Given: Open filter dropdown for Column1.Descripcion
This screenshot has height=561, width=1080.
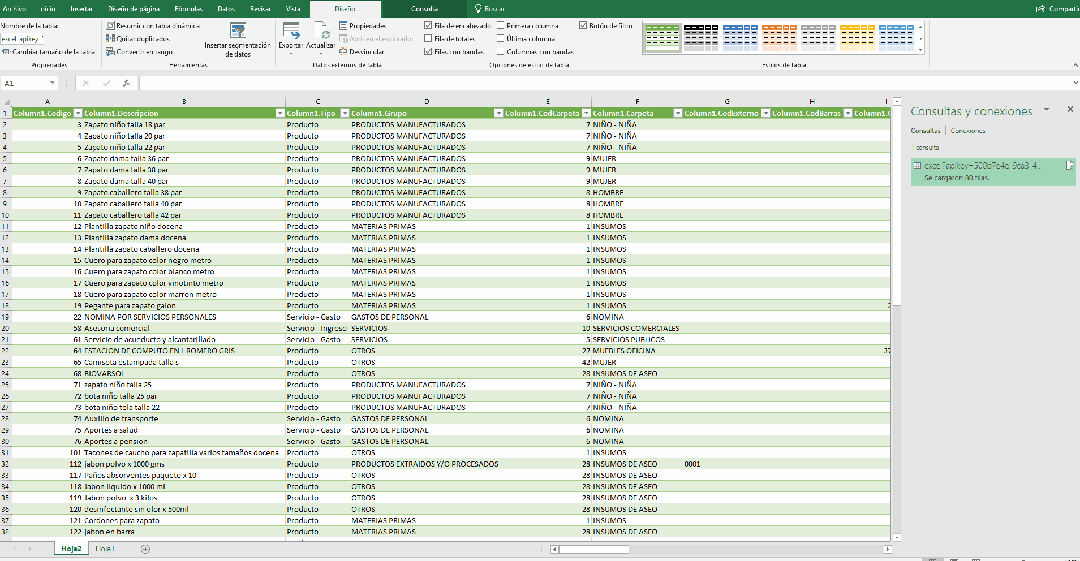Looking at the screenshot, I should tap(279, 114).
